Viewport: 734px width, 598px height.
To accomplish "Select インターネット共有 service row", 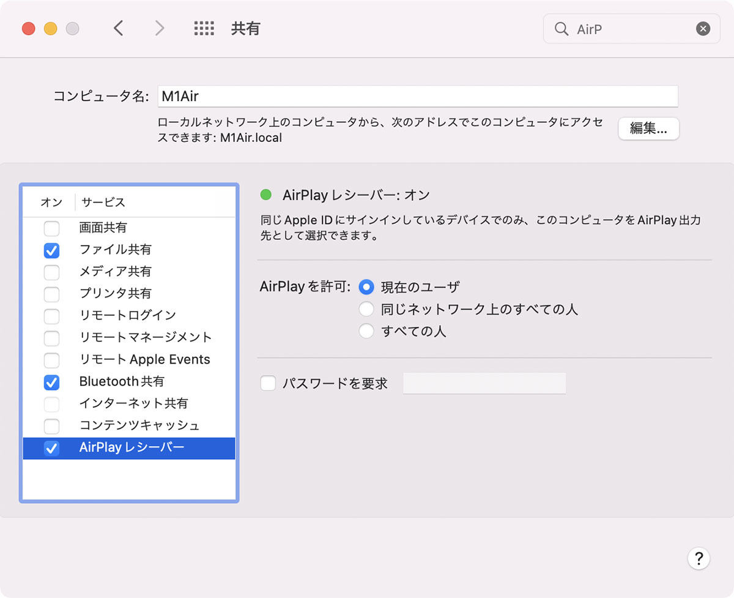I will tap(129, 403).
